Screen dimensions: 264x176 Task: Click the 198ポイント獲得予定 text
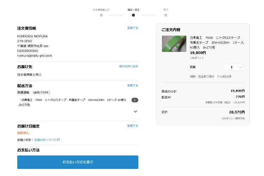(233, 119)
